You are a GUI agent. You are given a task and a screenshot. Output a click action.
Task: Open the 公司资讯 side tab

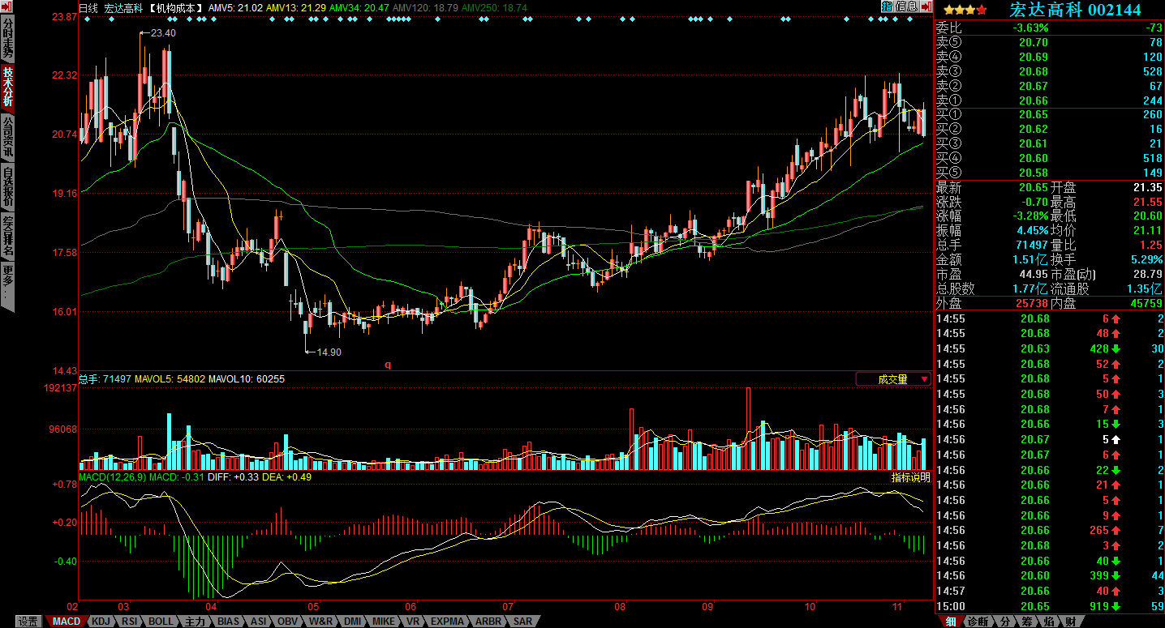pyautogui.click(x=7, y=137)
